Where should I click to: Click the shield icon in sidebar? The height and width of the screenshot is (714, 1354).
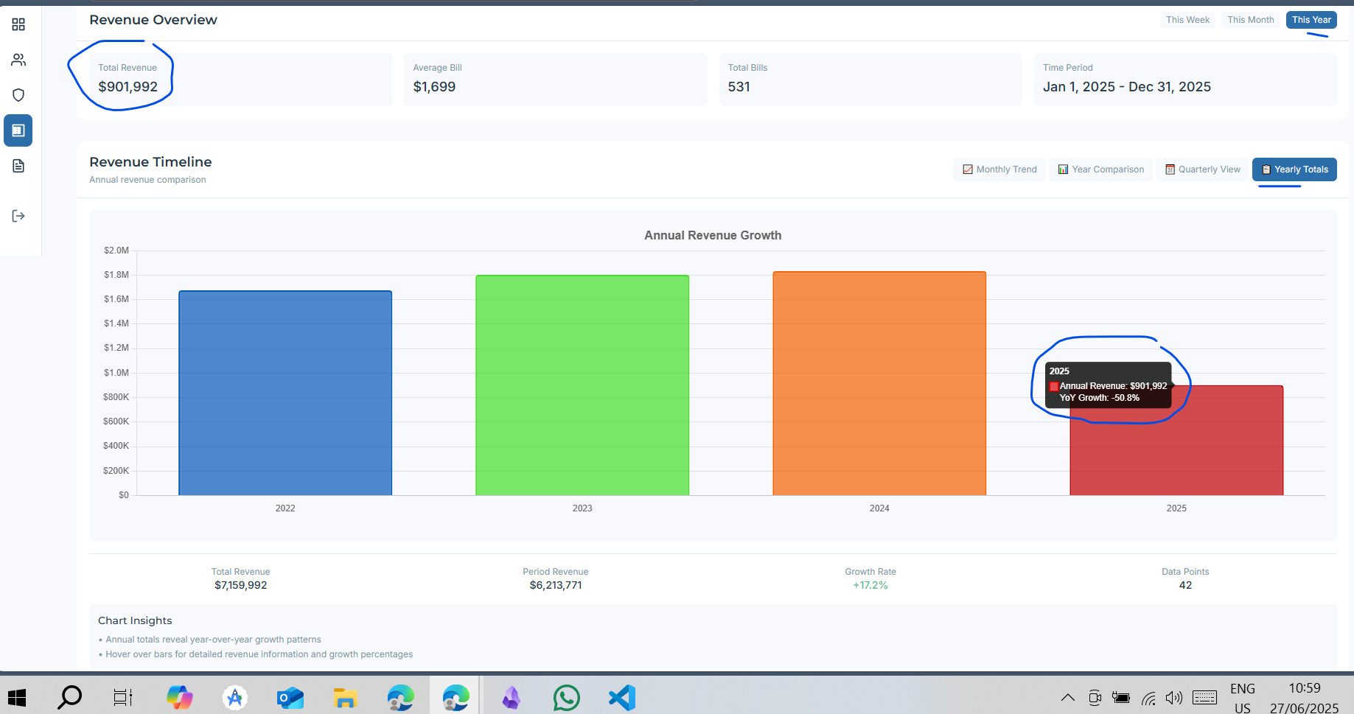(x=18, y=95)
